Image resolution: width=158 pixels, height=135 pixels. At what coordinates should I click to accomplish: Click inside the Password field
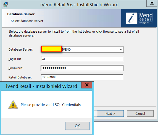click(82, 68)
